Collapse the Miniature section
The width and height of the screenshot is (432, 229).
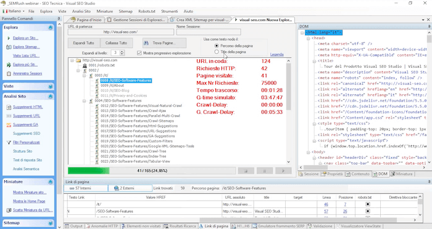point(51,182)
